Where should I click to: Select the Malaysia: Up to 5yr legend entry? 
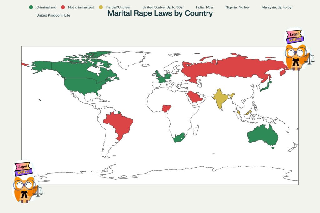[x=277, y=7]
